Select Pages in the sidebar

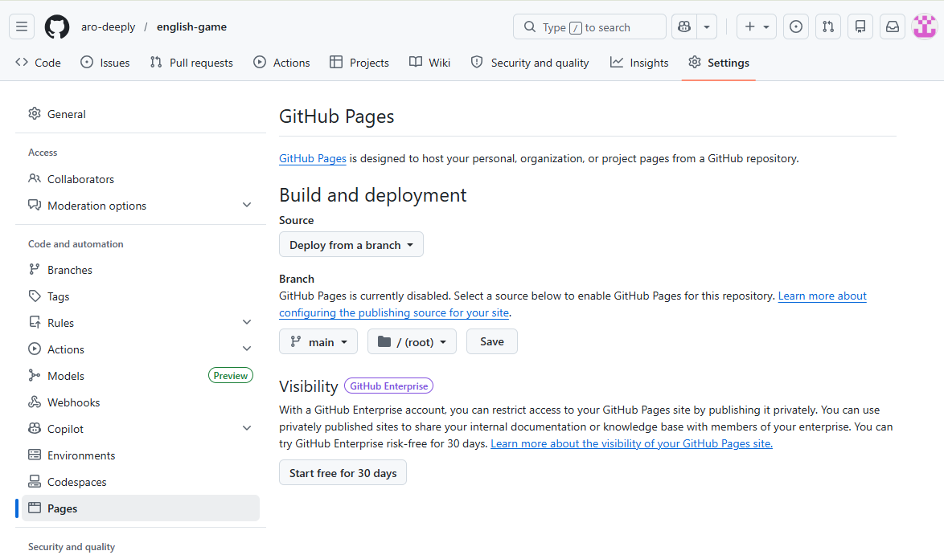(140, 508)
